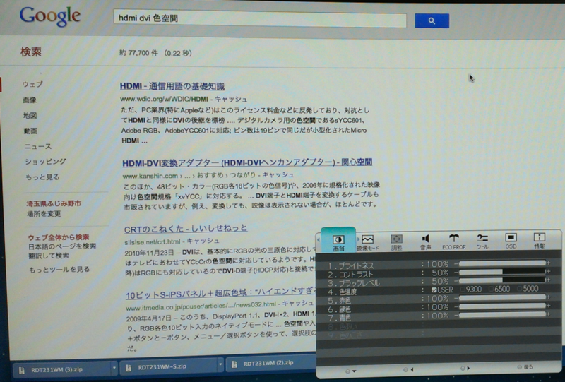Select the 画質 picture quality tab icon

[x=338, y=239]
